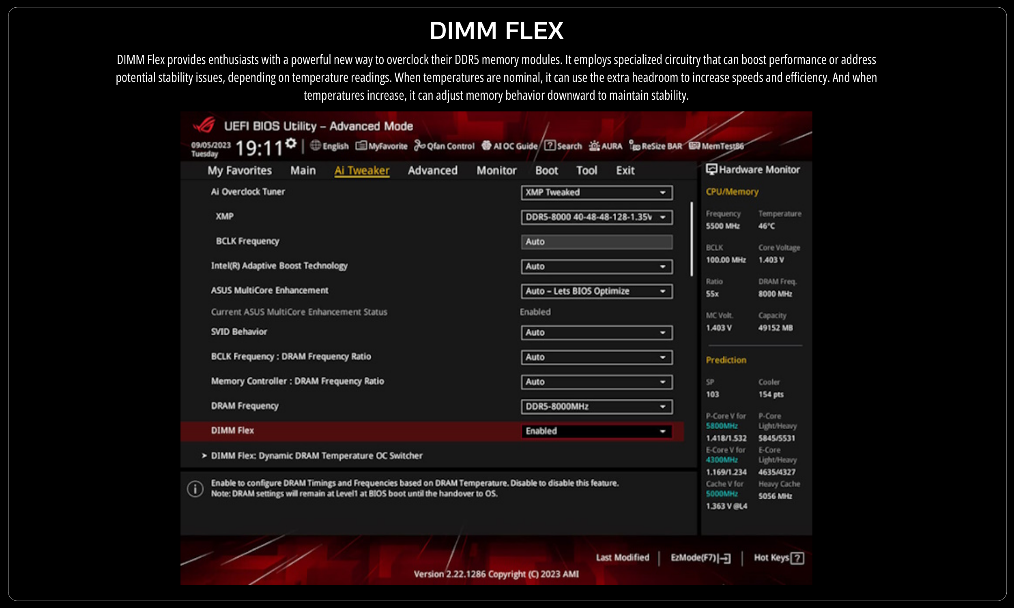Click the Last Modified button
Image resolution: width=1014 pixels, height=608 pixels.
click(622, 558)
